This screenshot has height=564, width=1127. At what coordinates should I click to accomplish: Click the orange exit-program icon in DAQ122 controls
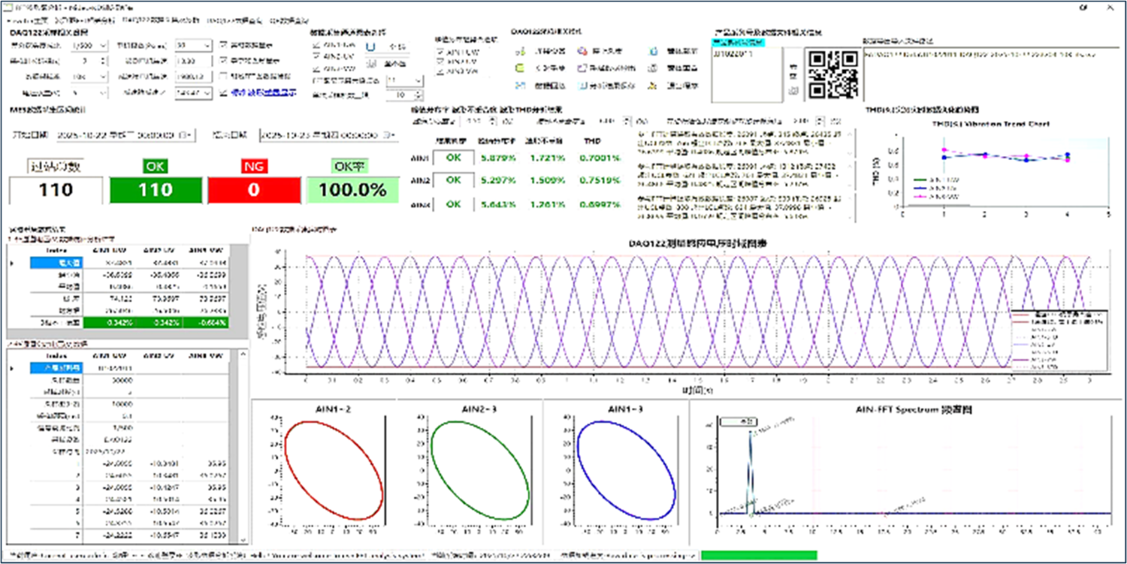[652, 85]
